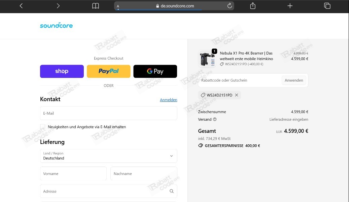Viewport: 349px width, 202px height.
Task: Click the Rabattcode oder Gutschein field
Action: [x=240, y=80]
